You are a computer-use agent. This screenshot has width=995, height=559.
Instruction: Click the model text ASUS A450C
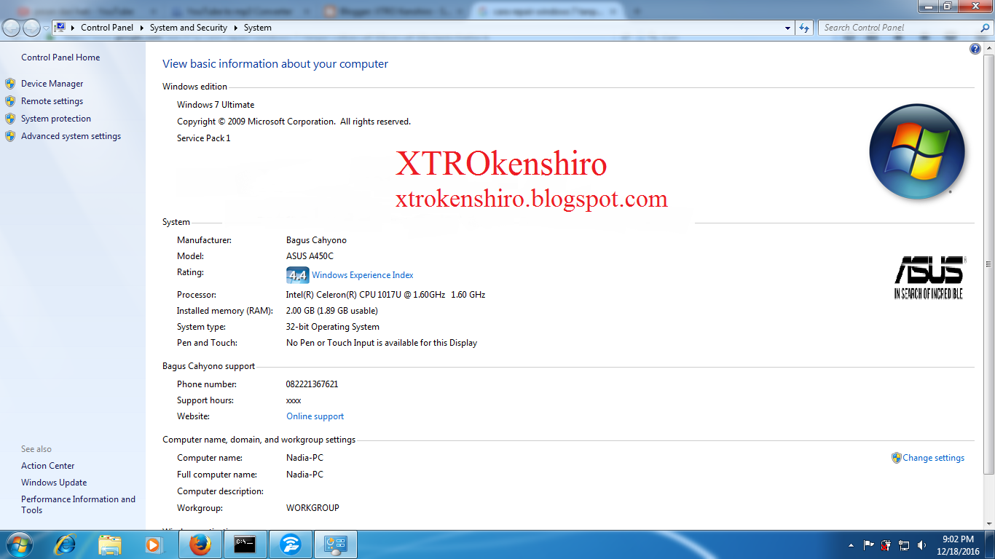[310, 256]
